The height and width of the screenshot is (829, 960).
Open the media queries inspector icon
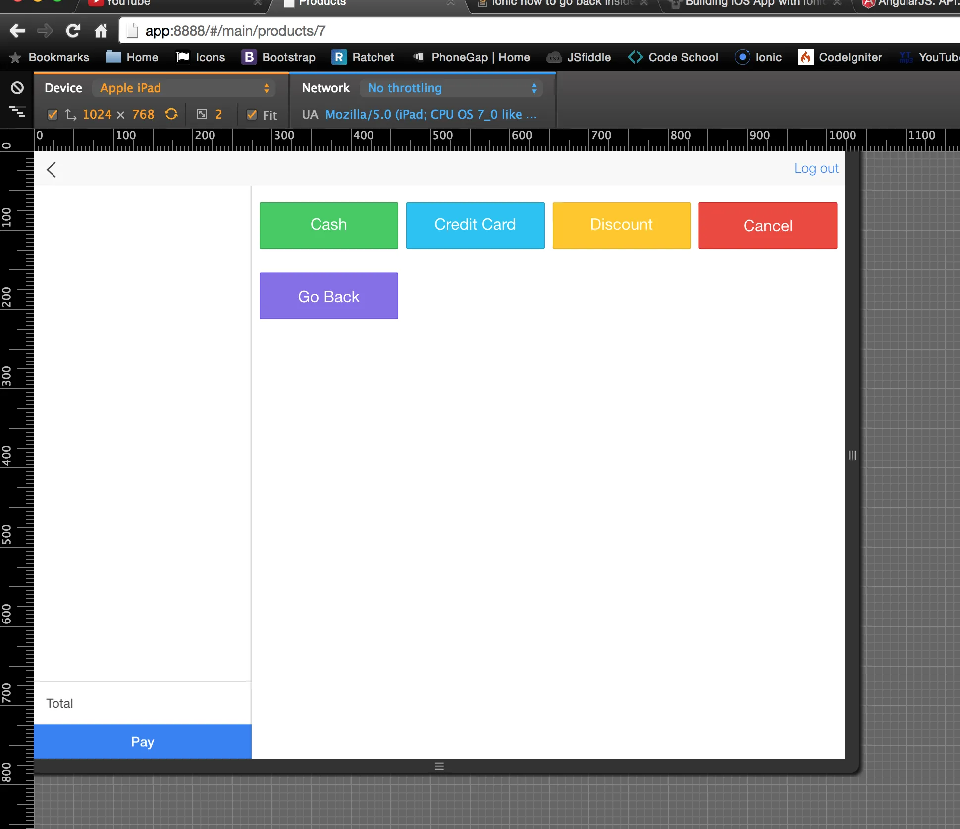pos(17,111)
